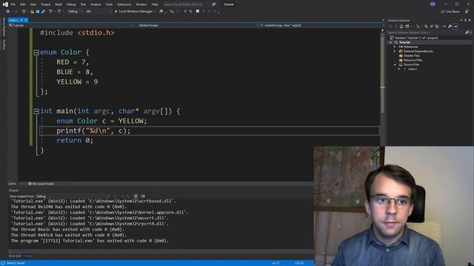474x266 pixels.
Task: Collapse the Source Files folder
Action: pyautogui.click(x=395, y=64)
